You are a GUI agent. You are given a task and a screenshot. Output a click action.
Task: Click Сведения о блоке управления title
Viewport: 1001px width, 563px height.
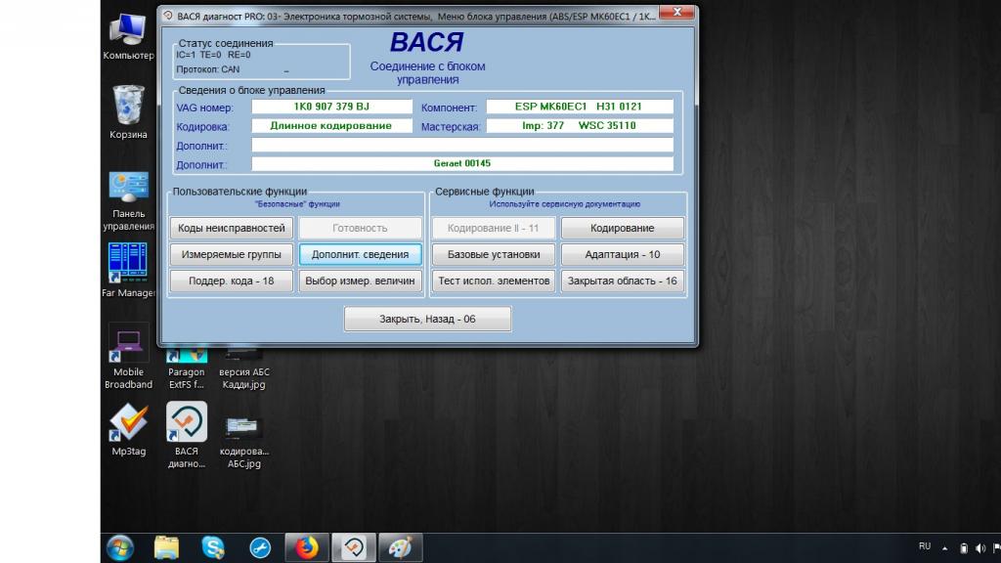click(251, 91)
